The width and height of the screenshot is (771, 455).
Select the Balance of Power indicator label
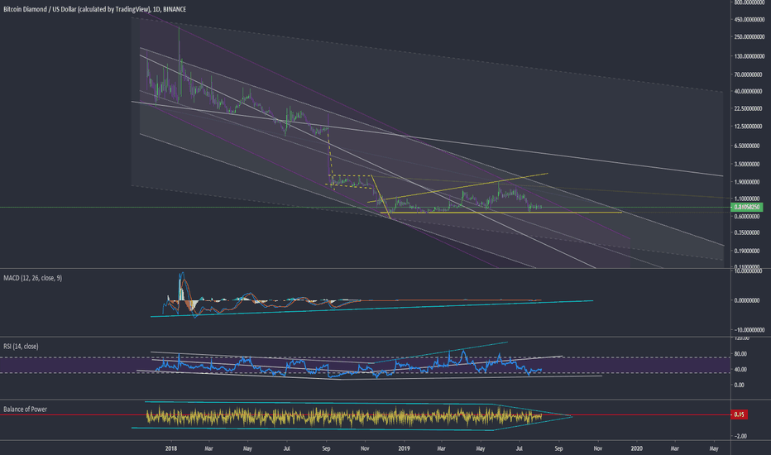pyautogui.click(x=25, y=409)
